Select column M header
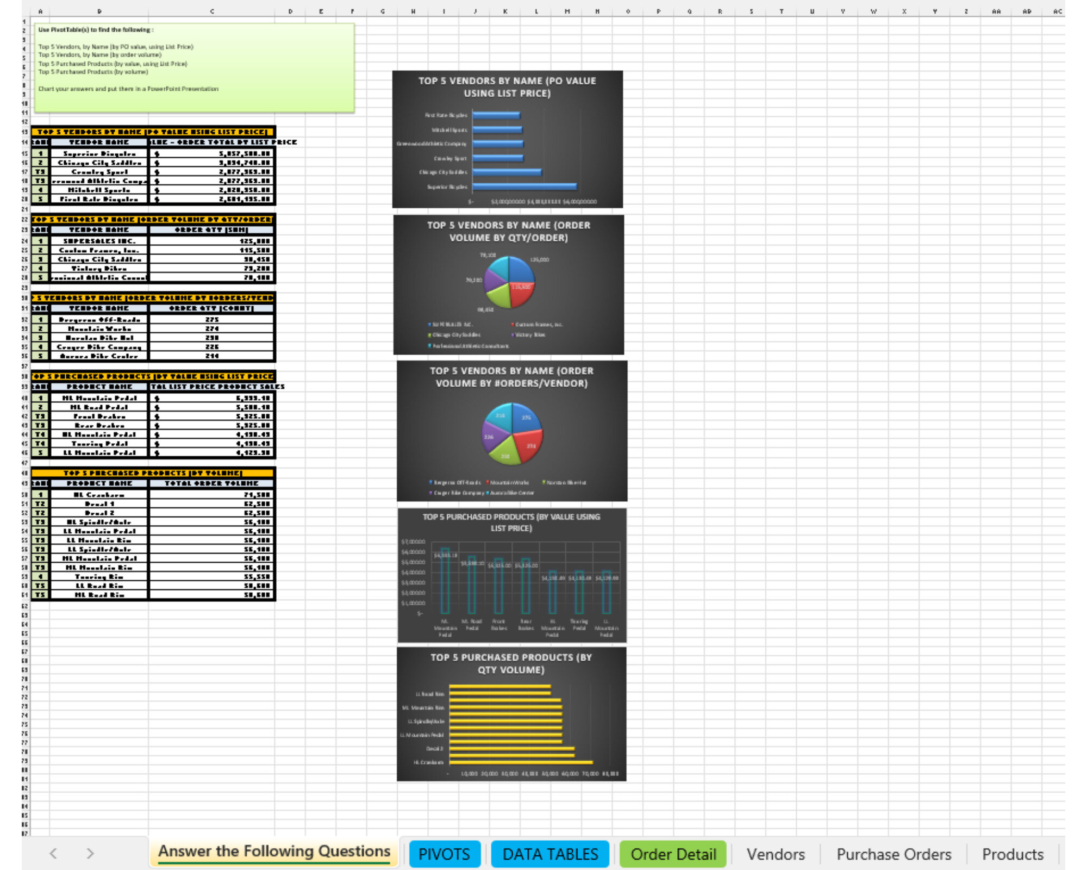Image resolution: width=1087 pixels, height=870 pixels. coord(567,11)
